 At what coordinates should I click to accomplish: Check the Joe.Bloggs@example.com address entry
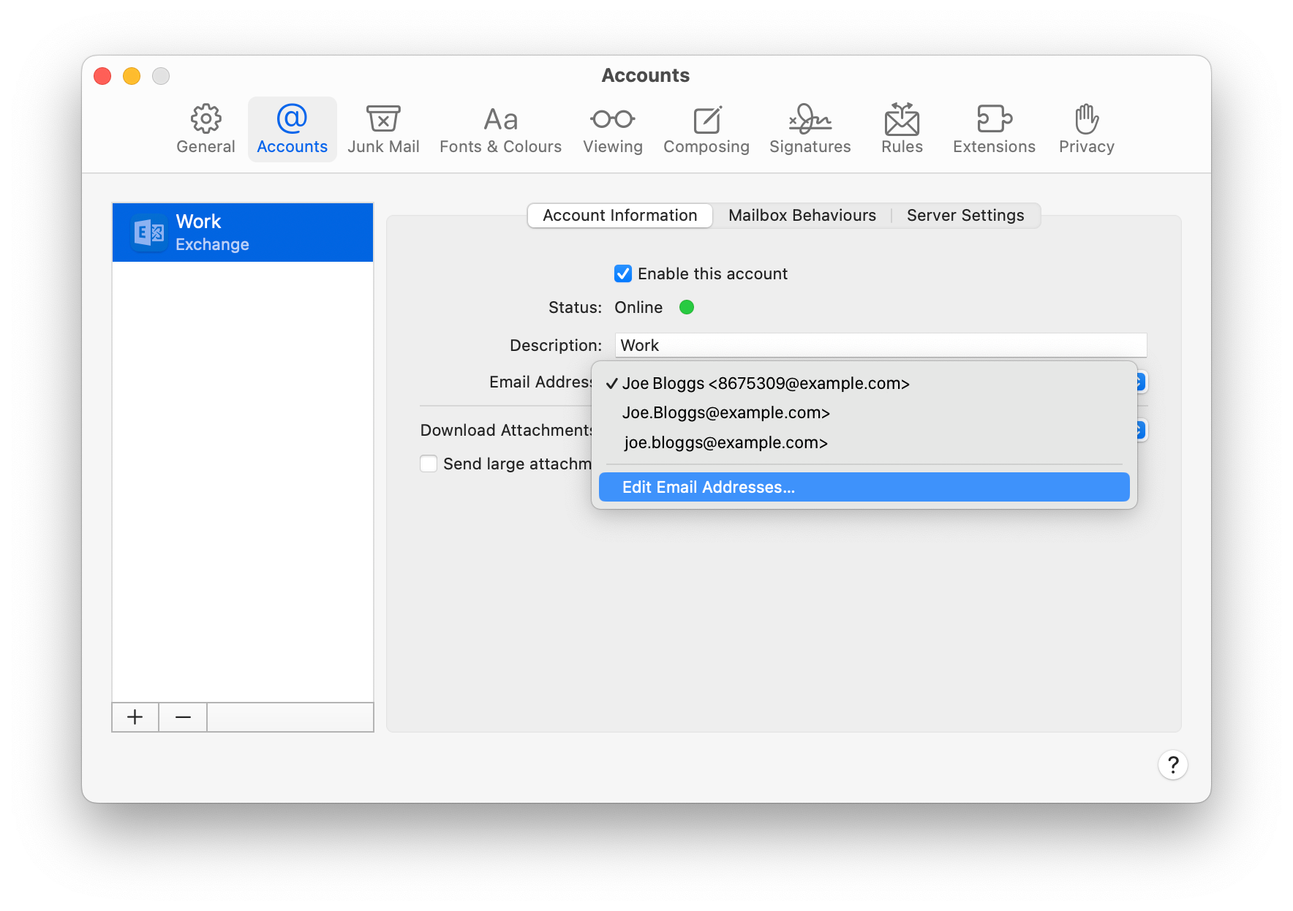click(726, 412)
